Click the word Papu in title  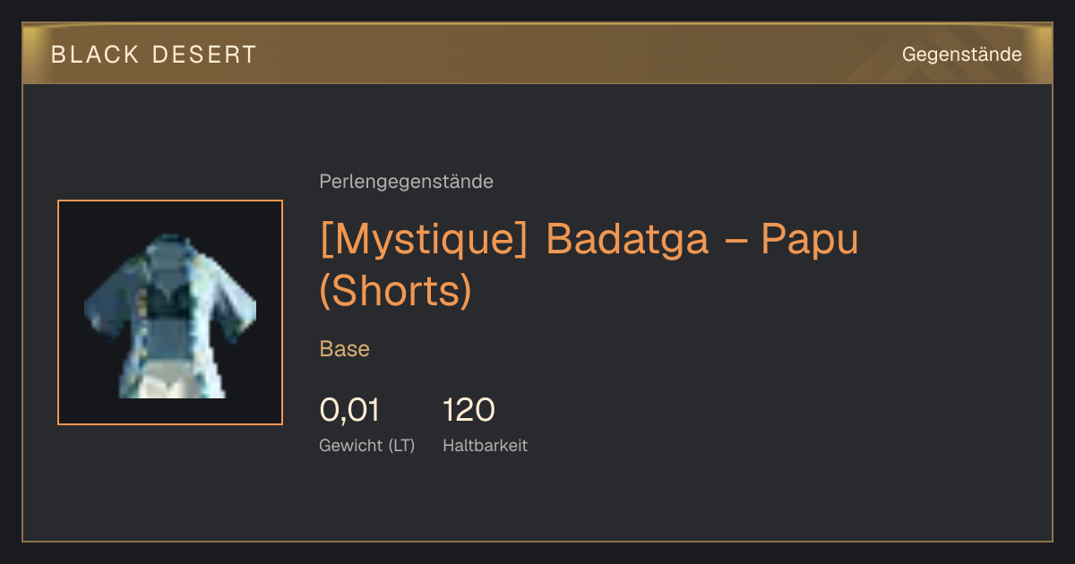click(x=810, y=240)
